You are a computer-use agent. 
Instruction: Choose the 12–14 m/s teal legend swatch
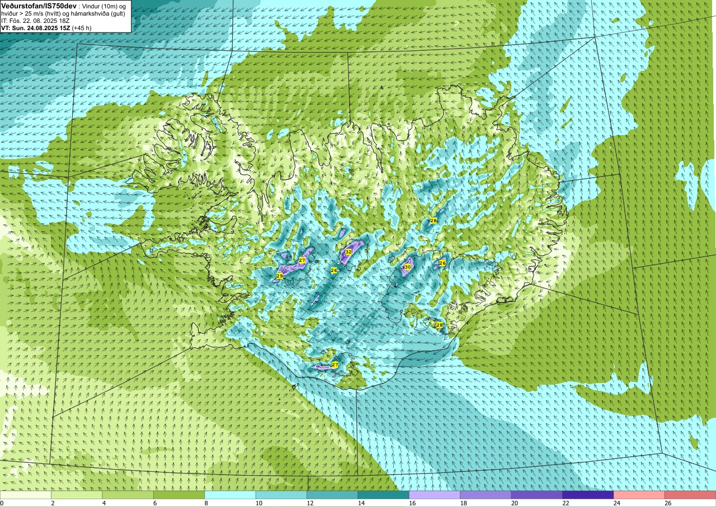point(332,495)
